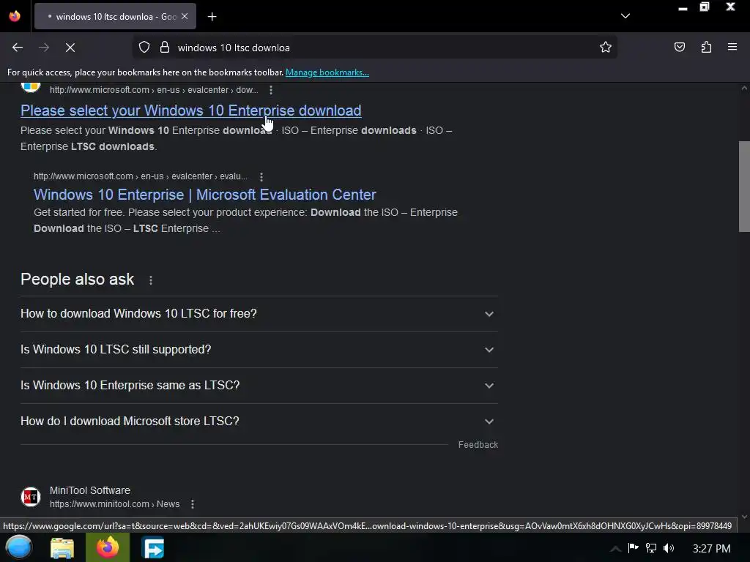Click the scrollbar up arrow
This screenshot has width=750, height=562.
point(744,89)
